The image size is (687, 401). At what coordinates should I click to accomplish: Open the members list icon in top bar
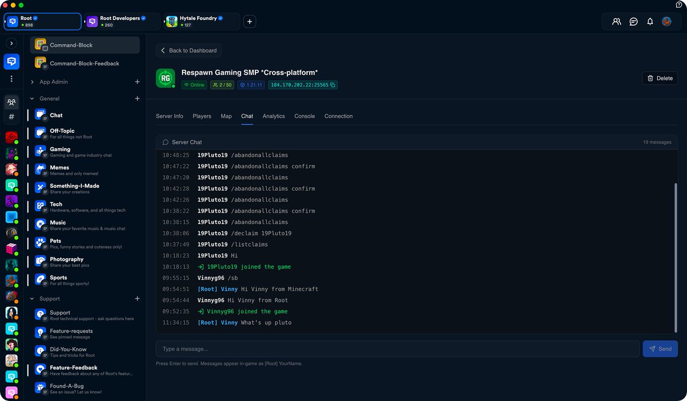click(617, 22)
